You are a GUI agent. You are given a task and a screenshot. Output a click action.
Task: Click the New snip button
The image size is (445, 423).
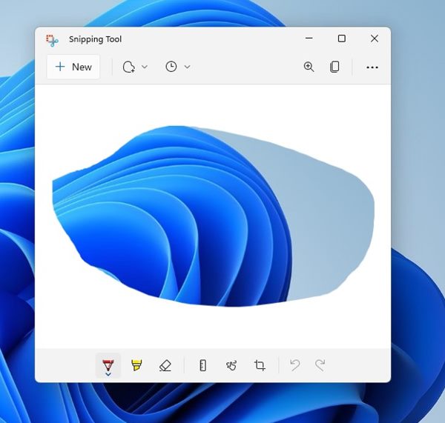tap(73, 67)
